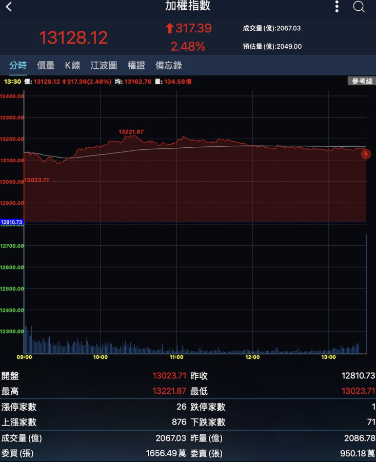The height and width of the screenshot is (462, 376).
Task: Tap the 最高 value 13221.87
Action: pos(169,391)
